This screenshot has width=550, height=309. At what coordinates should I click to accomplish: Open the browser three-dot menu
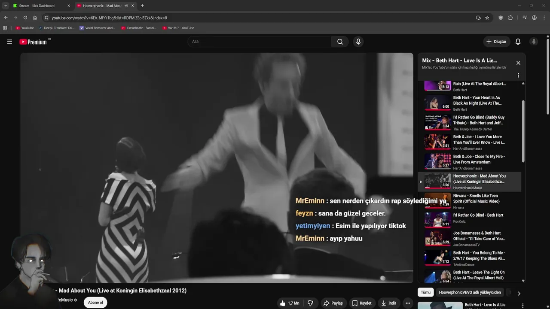544,18
